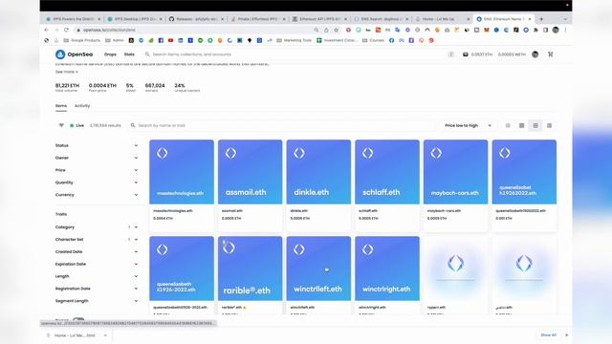Expand the Registration Date trait filter
Screen dimensions: 612x344
pyautogui.click(x=97, y=289)
